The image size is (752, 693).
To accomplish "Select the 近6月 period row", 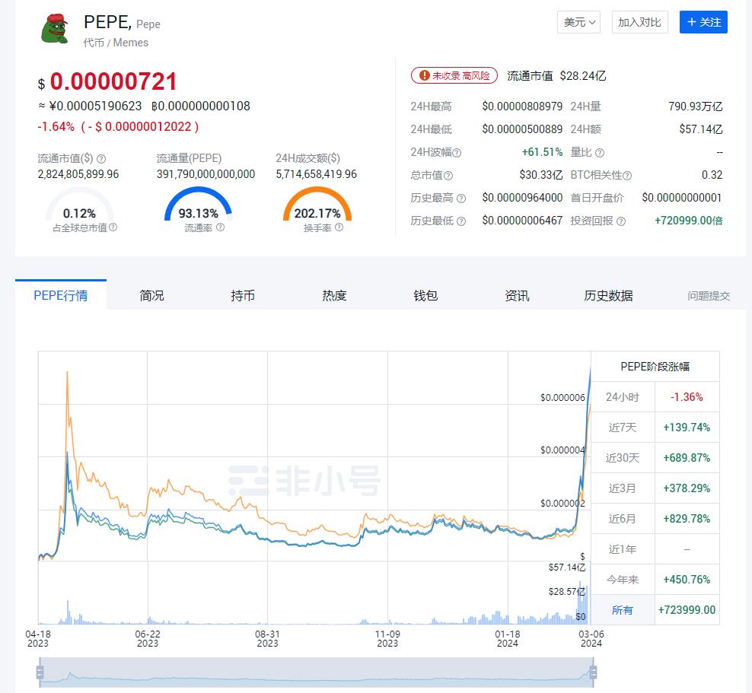I will (x=655, y=519).
